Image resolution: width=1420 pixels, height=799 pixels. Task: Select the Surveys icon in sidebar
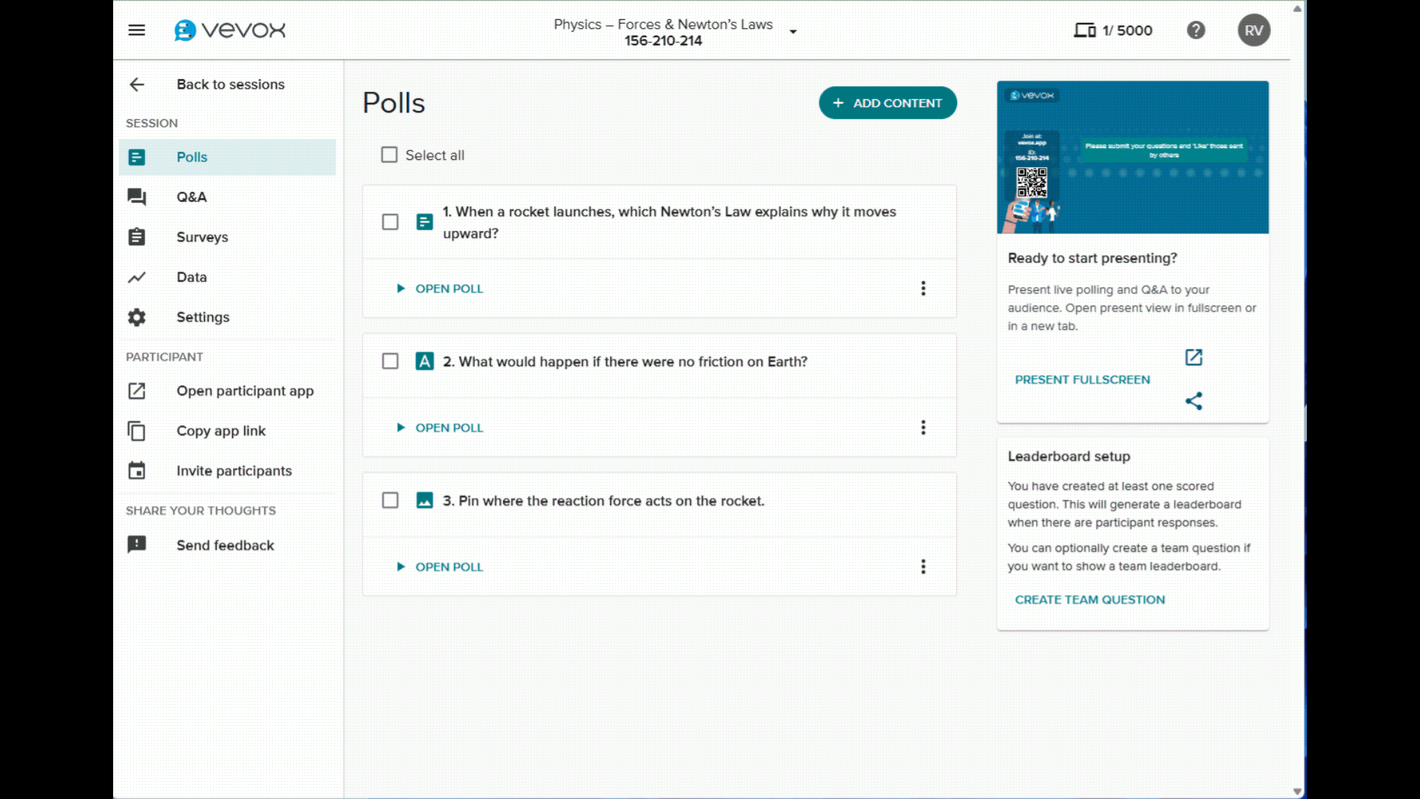pos(137,237)
